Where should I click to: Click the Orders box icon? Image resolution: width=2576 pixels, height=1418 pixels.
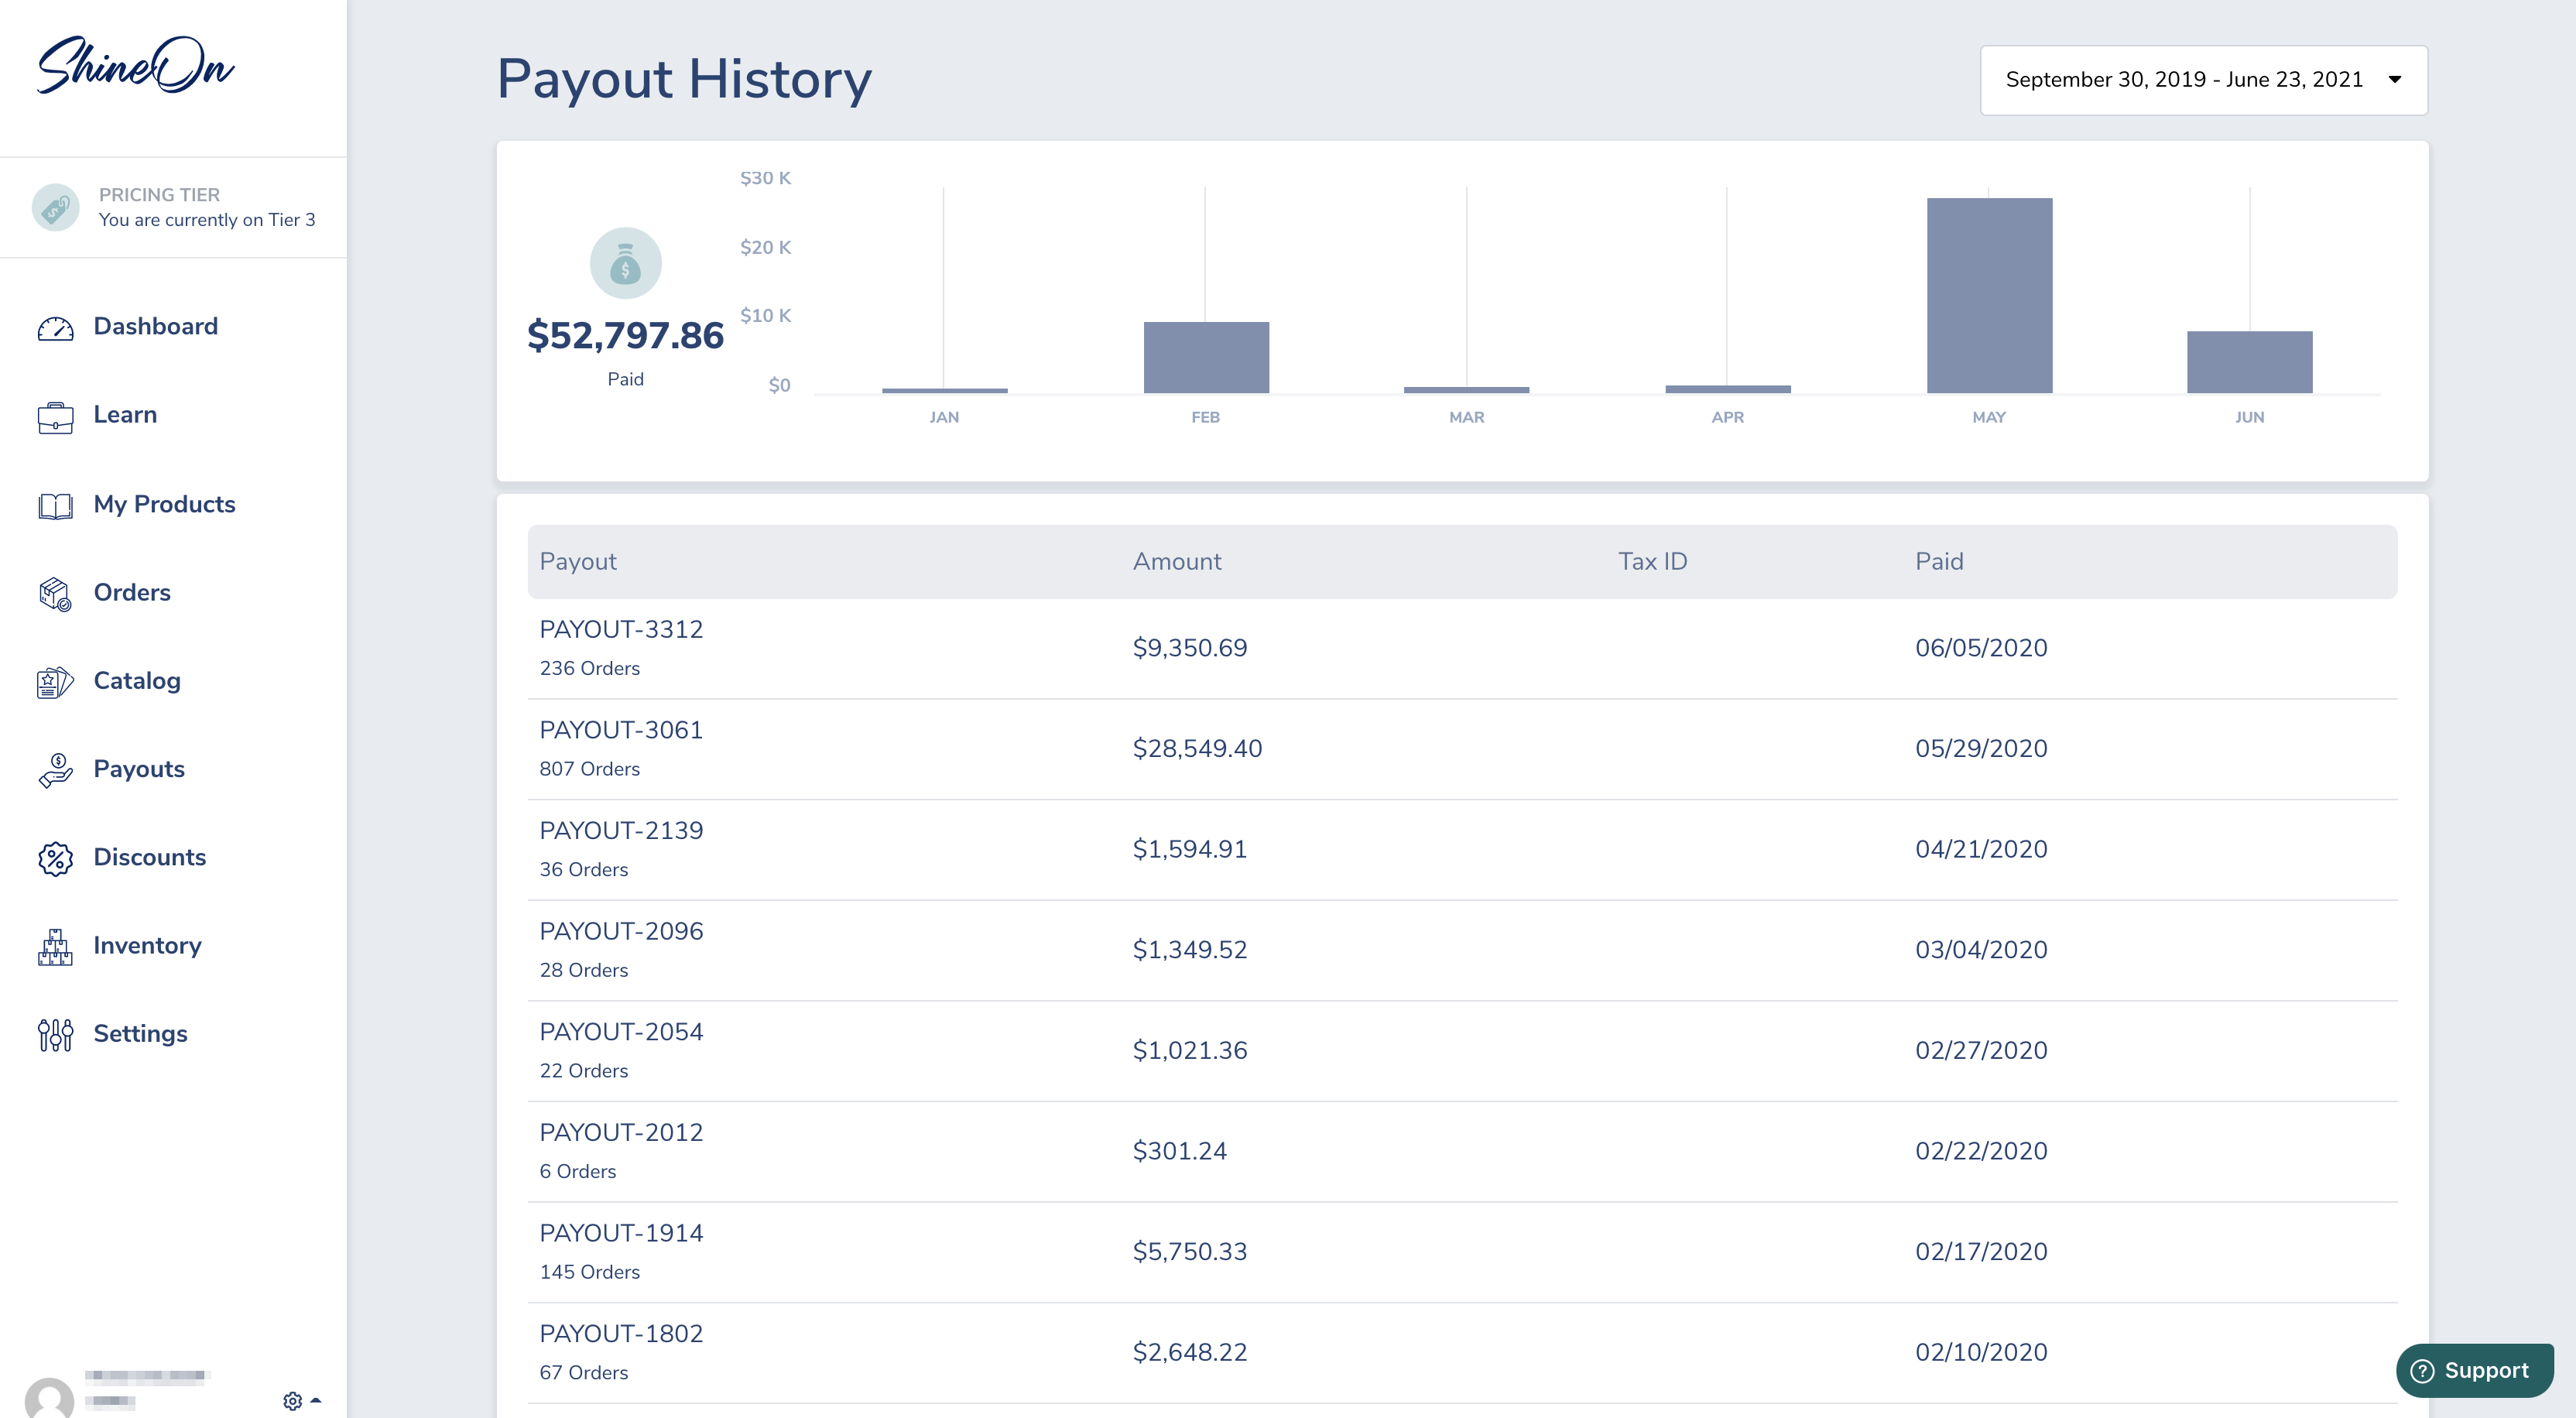click(55, 593)
